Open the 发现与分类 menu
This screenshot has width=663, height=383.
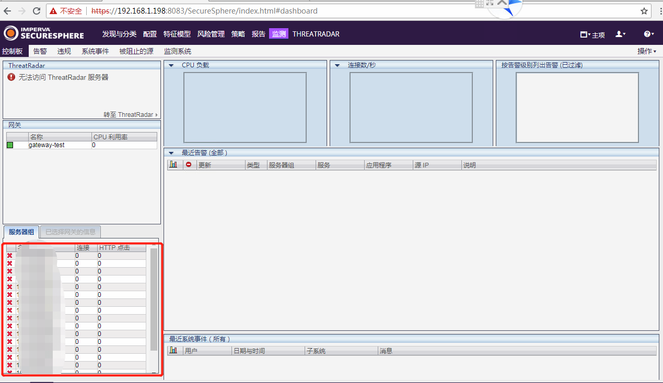tap(119, 34)
